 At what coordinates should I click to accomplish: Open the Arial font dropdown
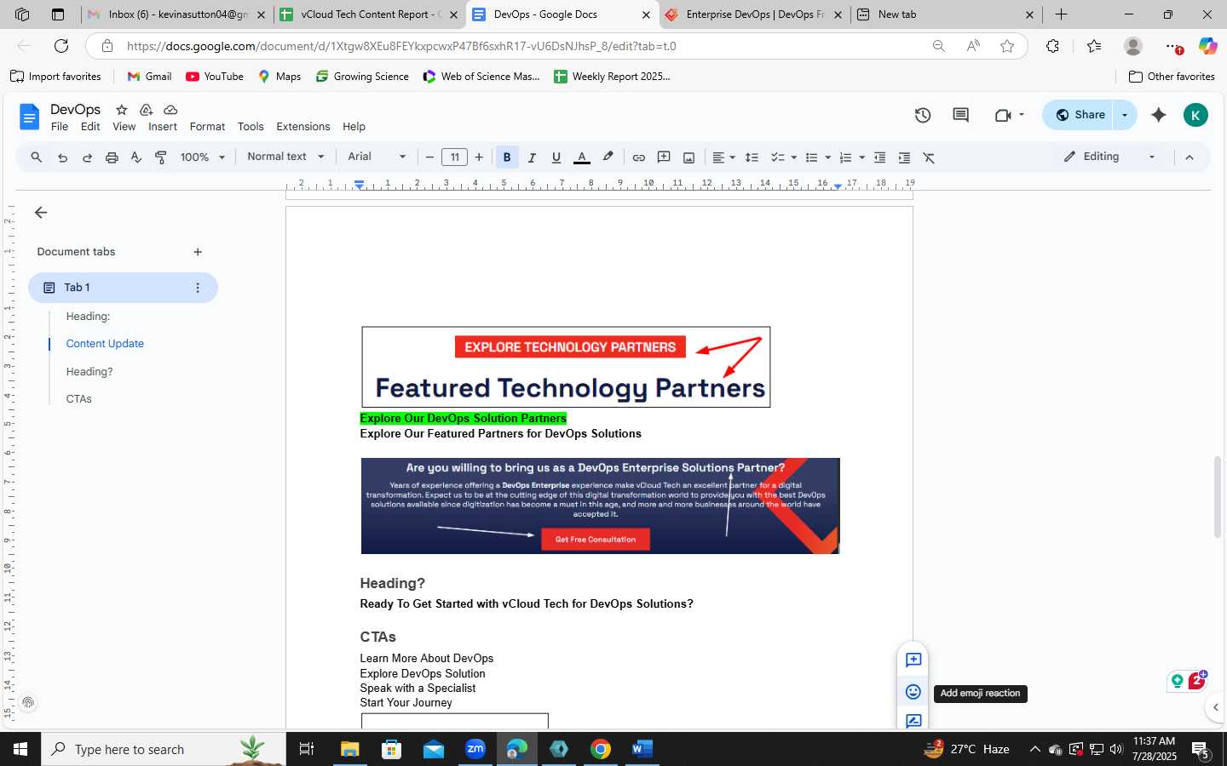[377, 157]
